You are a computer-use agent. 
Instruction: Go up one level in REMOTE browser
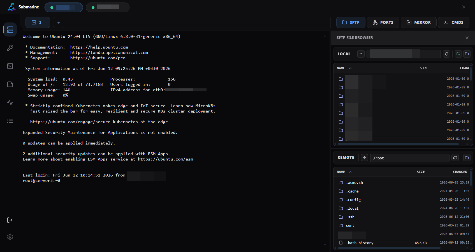tap(365, 158)
